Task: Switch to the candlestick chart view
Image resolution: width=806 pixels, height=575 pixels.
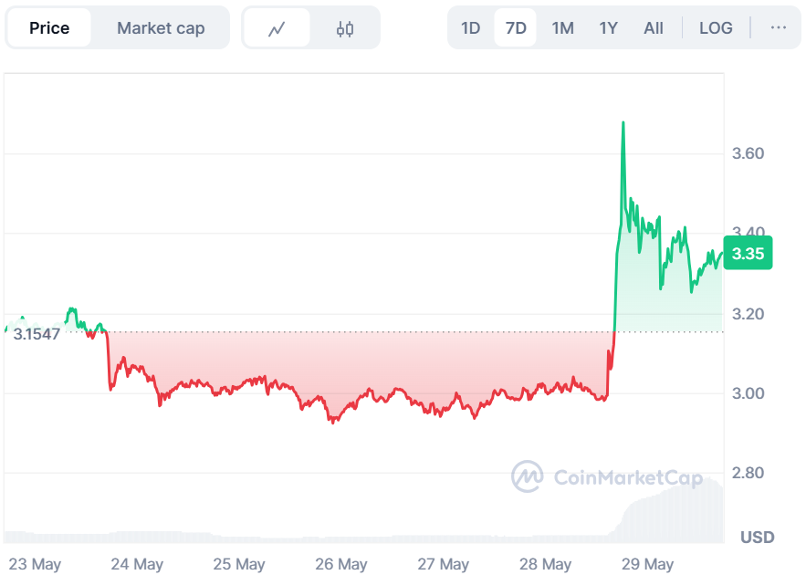Action: 344,28
